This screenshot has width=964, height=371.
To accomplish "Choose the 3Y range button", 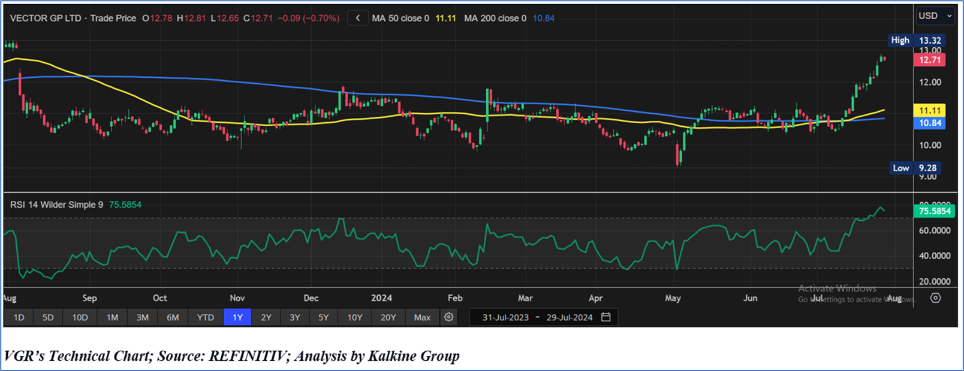I will (x=295, y=317).
